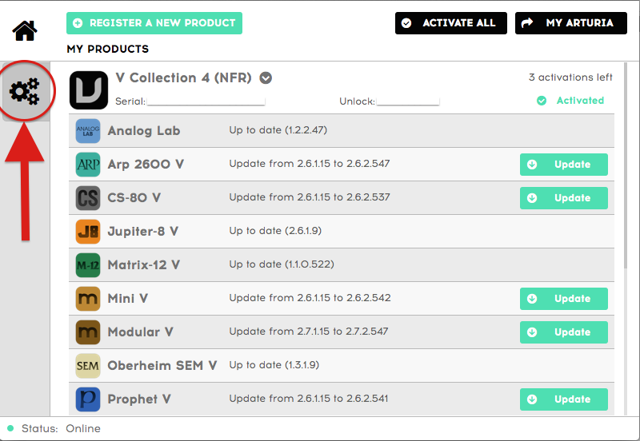
Task: Select the CS-80 V product icon
Action: 88,197
